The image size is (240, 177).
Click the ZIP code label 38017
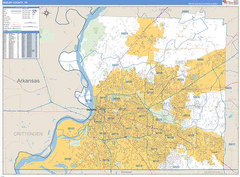pyautogui.click(x=232, y=144)
